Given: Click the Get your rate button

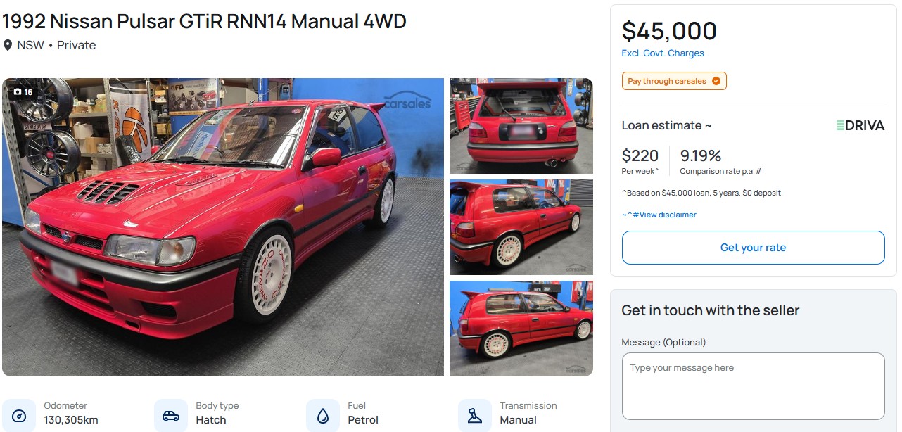Looking at the screenshot, I should [753, 248].
